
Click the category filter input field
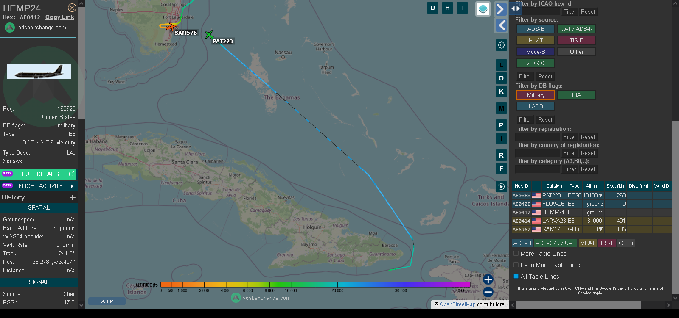pyautogui.click(x=537, y=169)
